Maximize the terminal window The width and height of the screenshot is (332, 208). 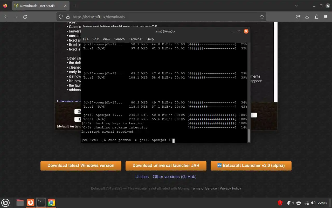pos(239,31)
